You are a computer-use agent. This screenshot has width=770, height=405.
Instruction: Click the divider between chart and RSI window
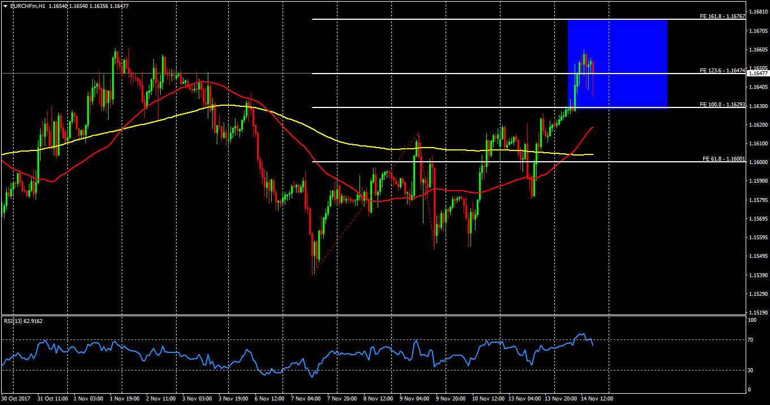[374, 314]
